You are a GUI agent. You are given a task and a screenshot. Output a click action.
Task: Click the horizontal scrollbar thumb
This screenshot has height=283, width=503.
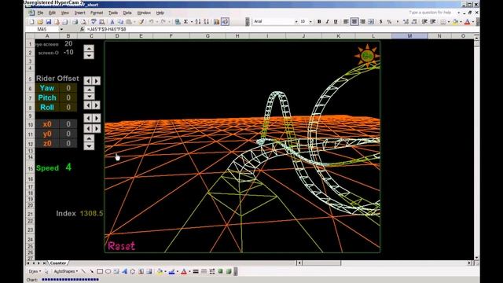coord(321,263)
